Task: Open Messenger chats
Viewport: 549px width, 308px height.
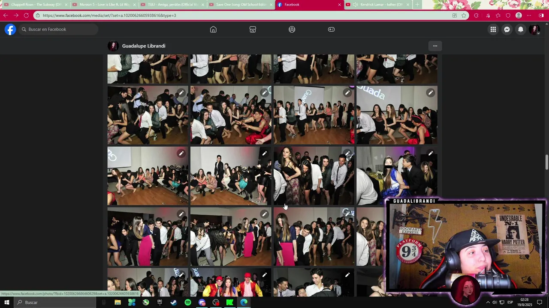Action: [507, 30]
